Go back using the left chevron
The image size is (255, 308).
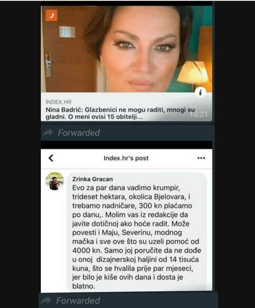[51, 158]
